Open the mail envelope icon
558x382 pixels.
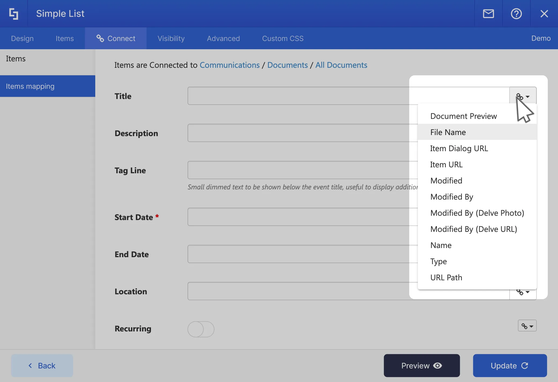(x=488, y=14)
